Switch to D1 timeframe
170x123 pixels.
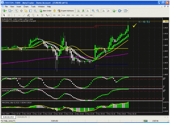click(82, 15)
